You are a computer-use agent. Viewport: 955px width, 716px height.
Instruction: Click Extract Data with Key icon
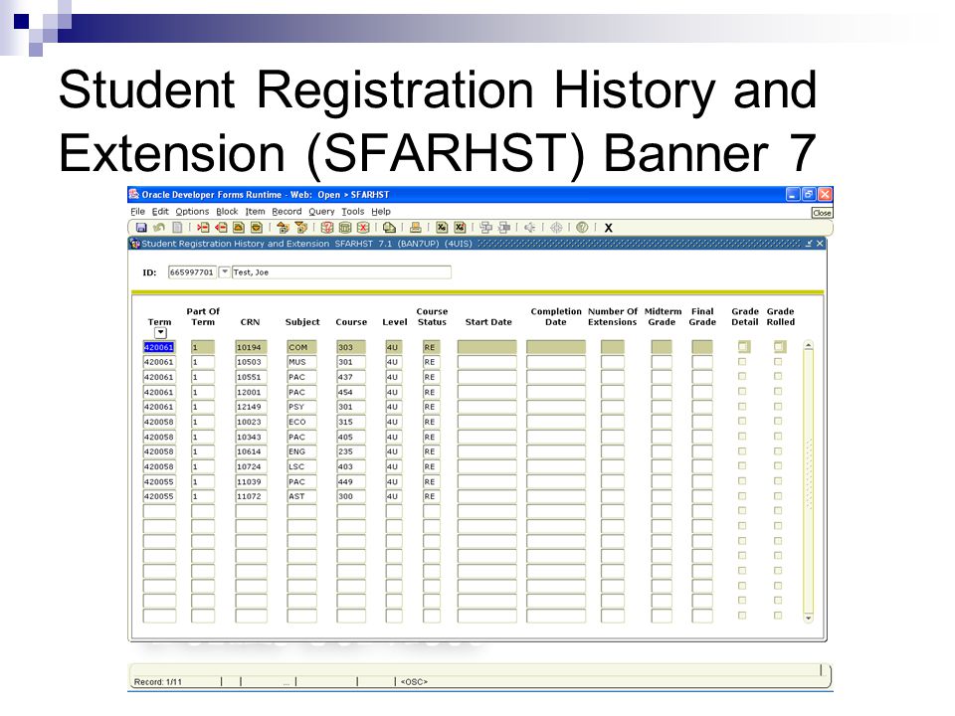tap(442, 228)
